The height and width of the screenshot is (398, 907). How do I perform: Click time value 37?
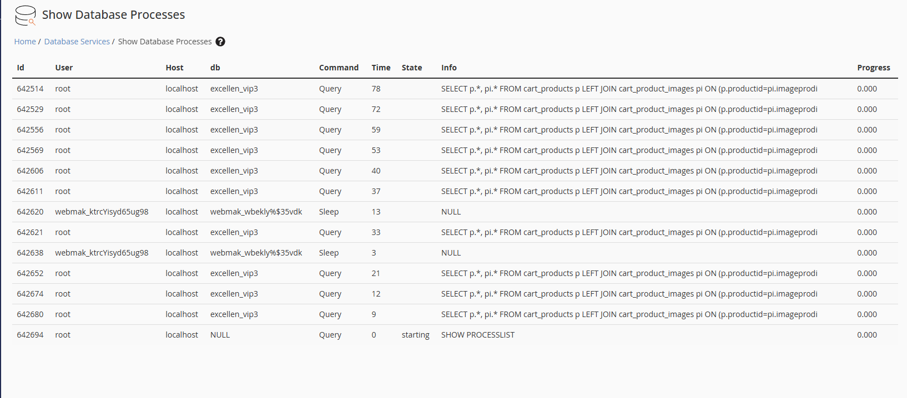(376, 191)
